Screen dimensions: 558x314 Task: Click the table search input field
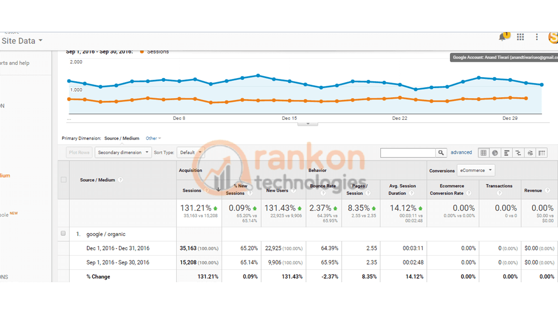coord(408,153)
